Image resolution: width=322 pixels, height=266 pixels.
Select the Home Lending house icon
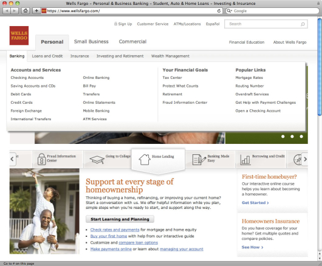(145, 160)
